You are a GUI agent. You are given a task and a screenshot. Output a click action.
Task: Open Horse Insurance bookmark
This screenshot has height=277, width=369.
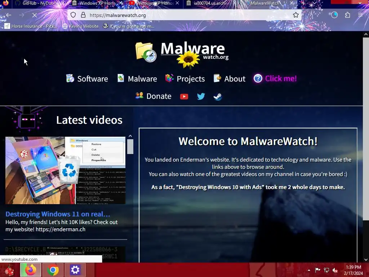(31, 26)
